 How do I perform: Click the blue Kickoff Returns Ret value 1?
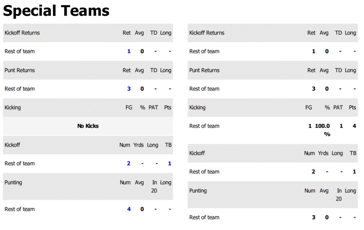click(x=129, y=51)
